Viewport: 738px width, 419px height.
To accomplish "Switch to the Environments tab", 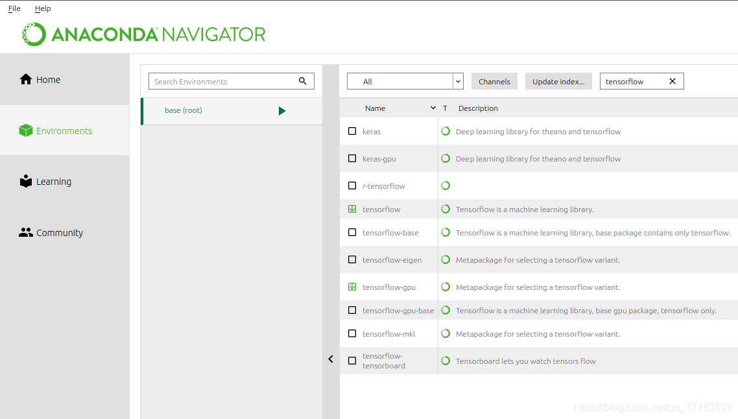I will [x=65, y=130].
